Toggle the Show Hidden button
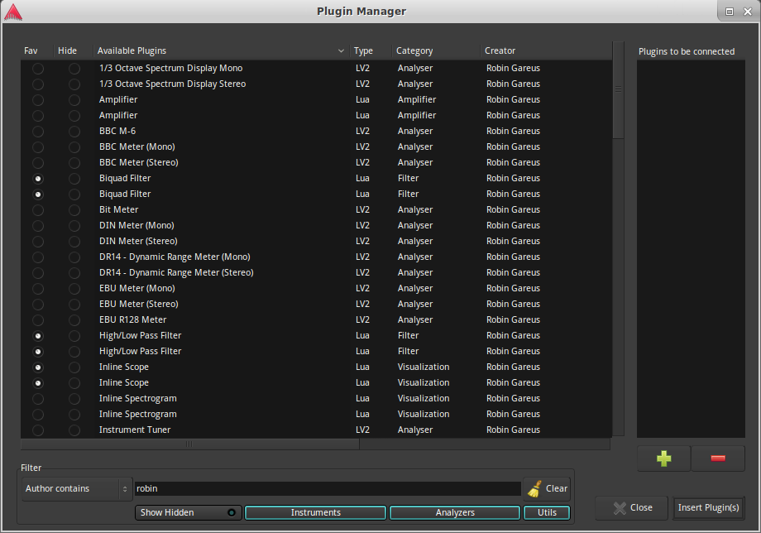The height and width of the screenshot is (533, 761). pyautogui.click(x=189, y=512)
